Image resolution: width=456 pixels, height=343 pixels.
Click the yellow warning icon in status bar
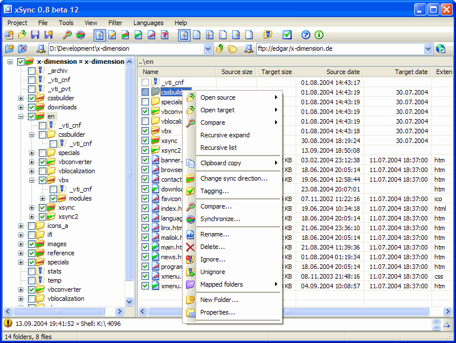pyautogui.click(x=8, y=323)
